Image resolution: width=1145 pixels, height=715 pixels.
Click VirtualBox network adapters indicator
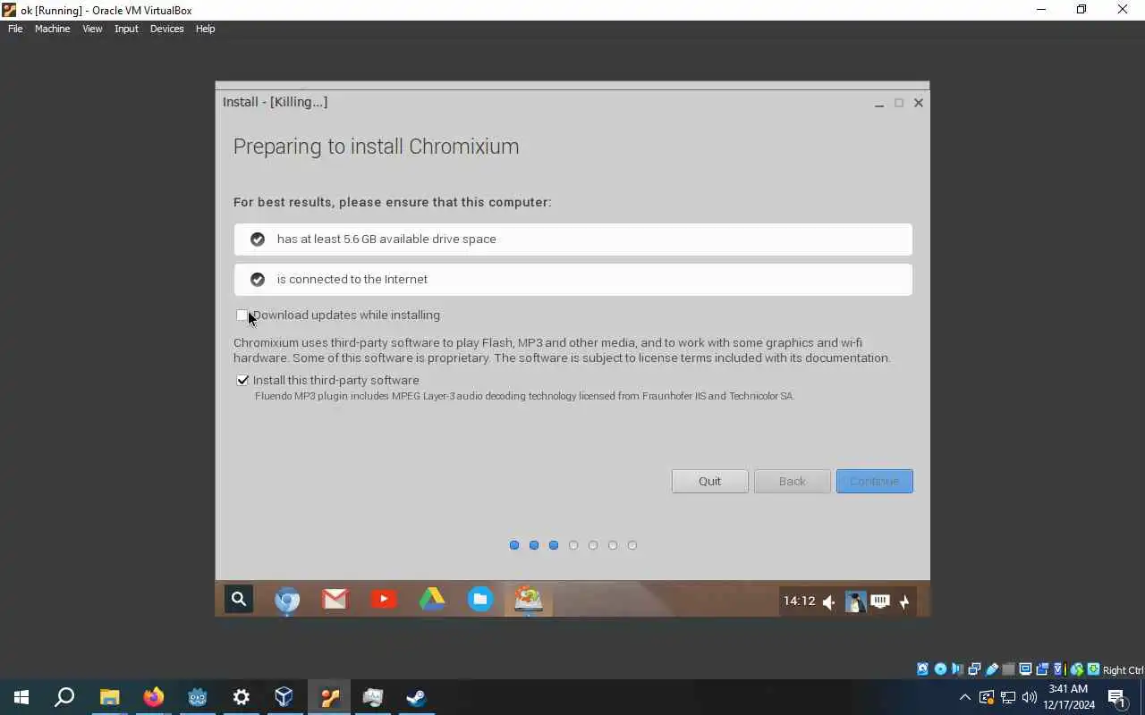click(974, 669)
